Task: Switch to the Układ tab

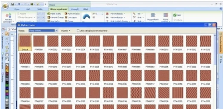Action: (x=86, y=9)
